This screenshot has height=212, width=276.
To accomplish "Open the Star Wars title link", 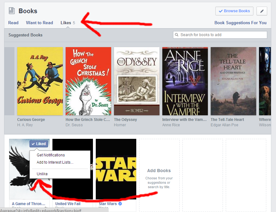I will (108, 204).
